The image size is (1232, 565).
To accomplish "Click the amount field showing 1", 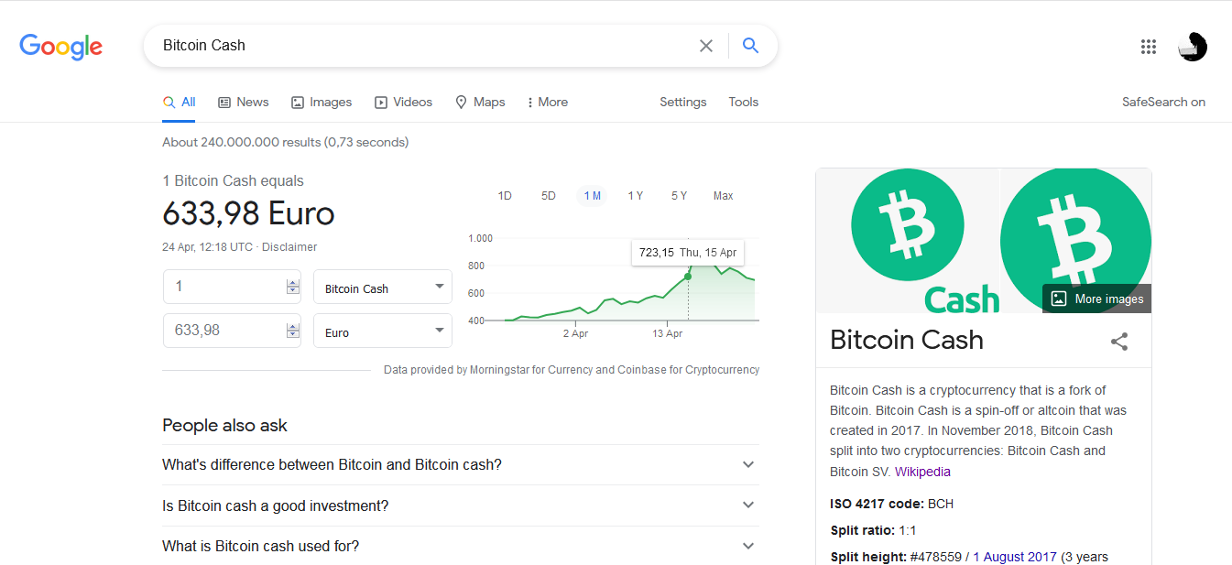I will (x=232, y=287).
